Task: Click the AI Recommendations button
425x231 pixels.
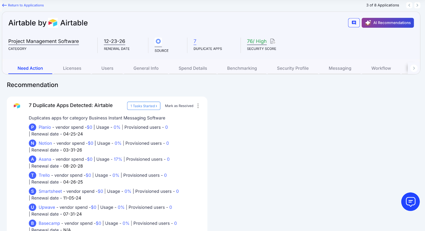Action: (x=388, y=23)
